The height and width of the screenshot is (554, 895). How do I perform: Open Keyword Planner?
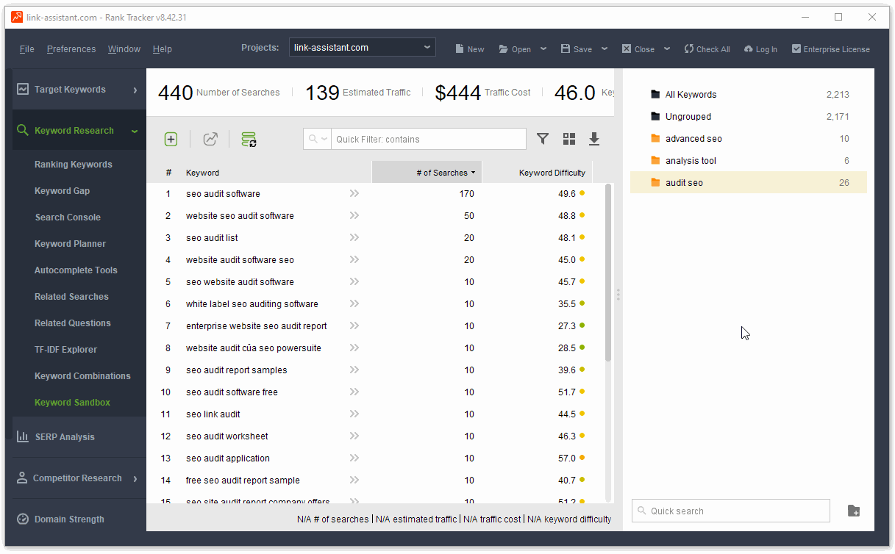tap(70, 244)
